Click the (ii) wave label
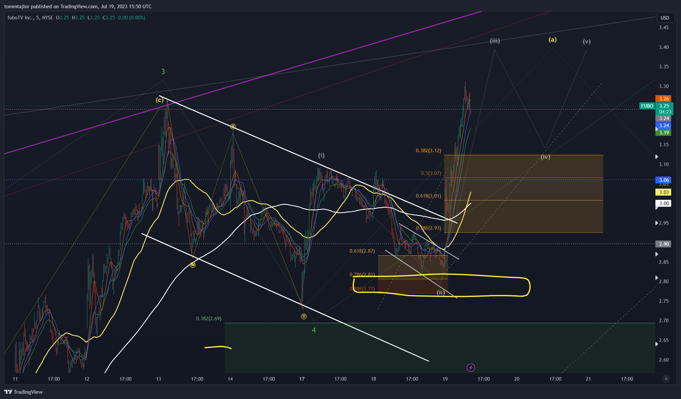 click(x=440, y=292)
